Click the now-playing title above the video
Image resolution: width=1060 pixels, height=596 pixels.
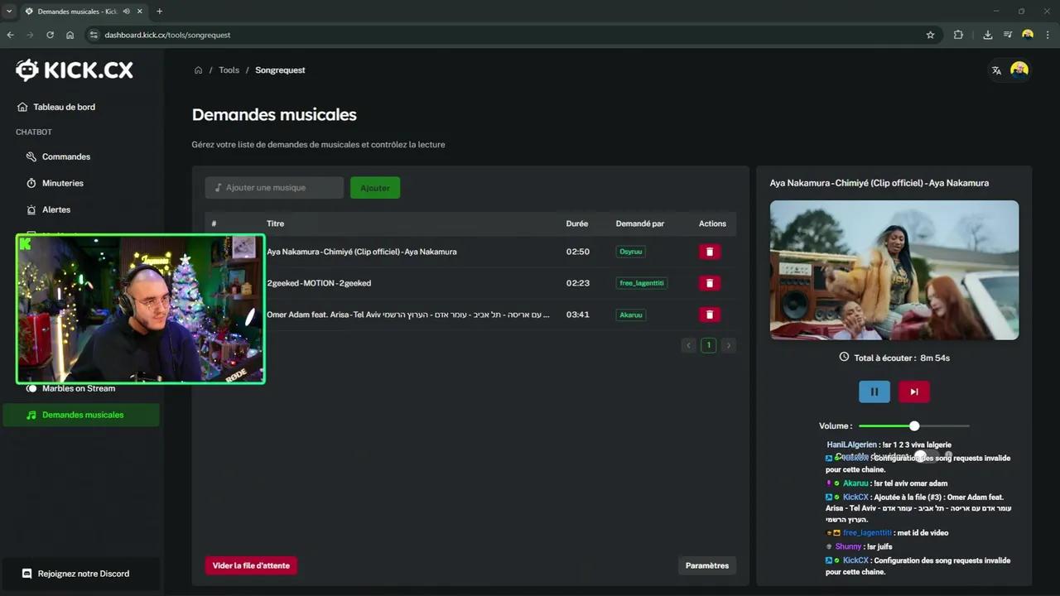879,183
